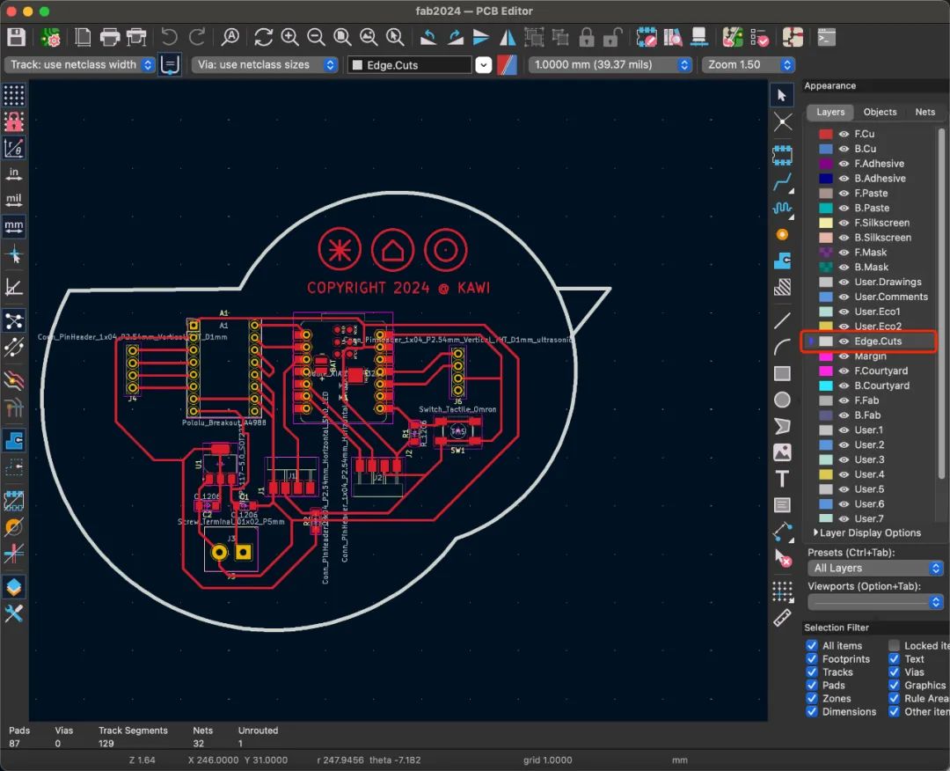Open Board Setup icon
Image resolution: width=950 pixels, height=771 pixels.
pyautogui.click(x=50, y=38)
